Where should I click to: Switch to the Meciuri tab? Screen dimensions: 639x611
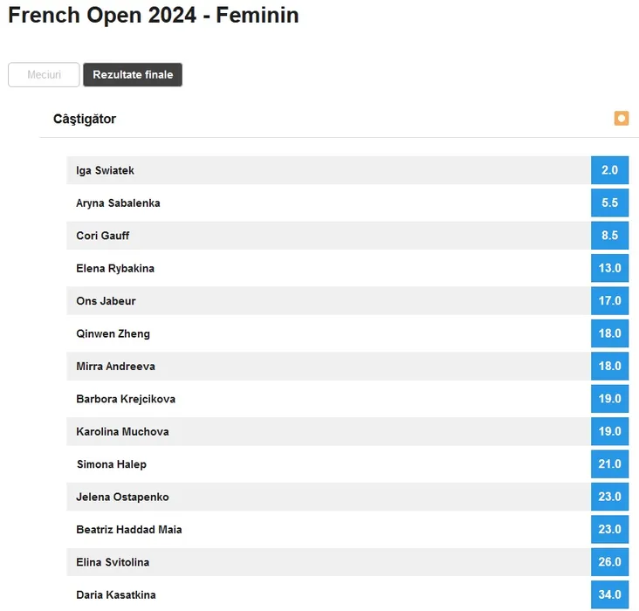[44, 75]
